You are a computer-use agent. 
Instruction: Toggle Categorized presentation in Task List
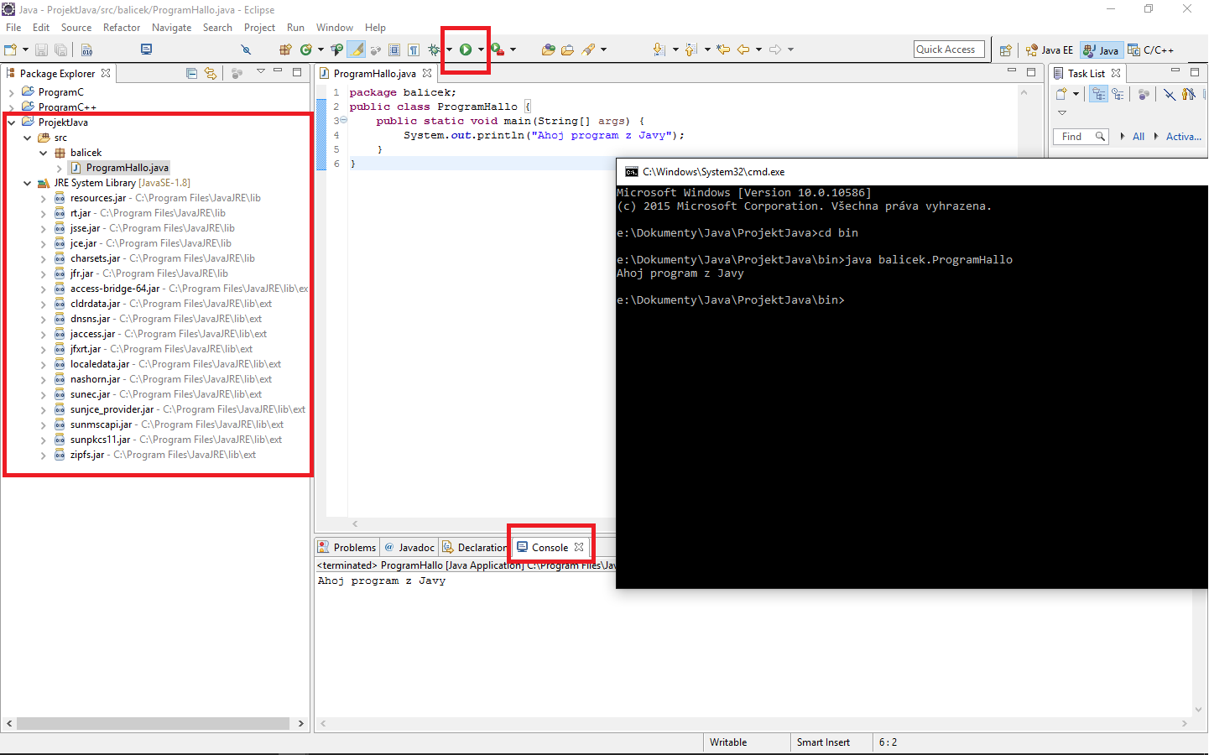(1098, 94)
